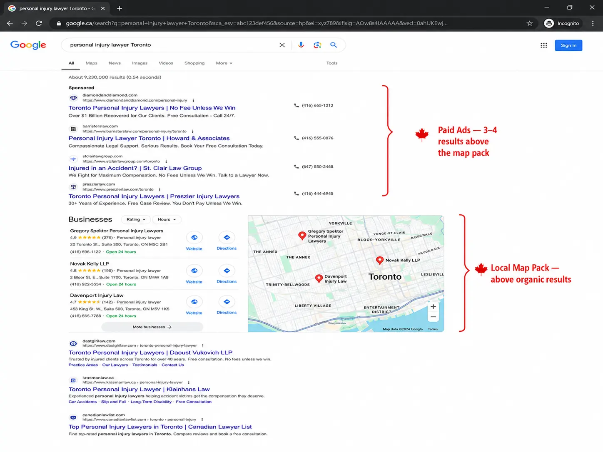Open search Tools
The height and width of the screenshot is (452, 603).
332,63
